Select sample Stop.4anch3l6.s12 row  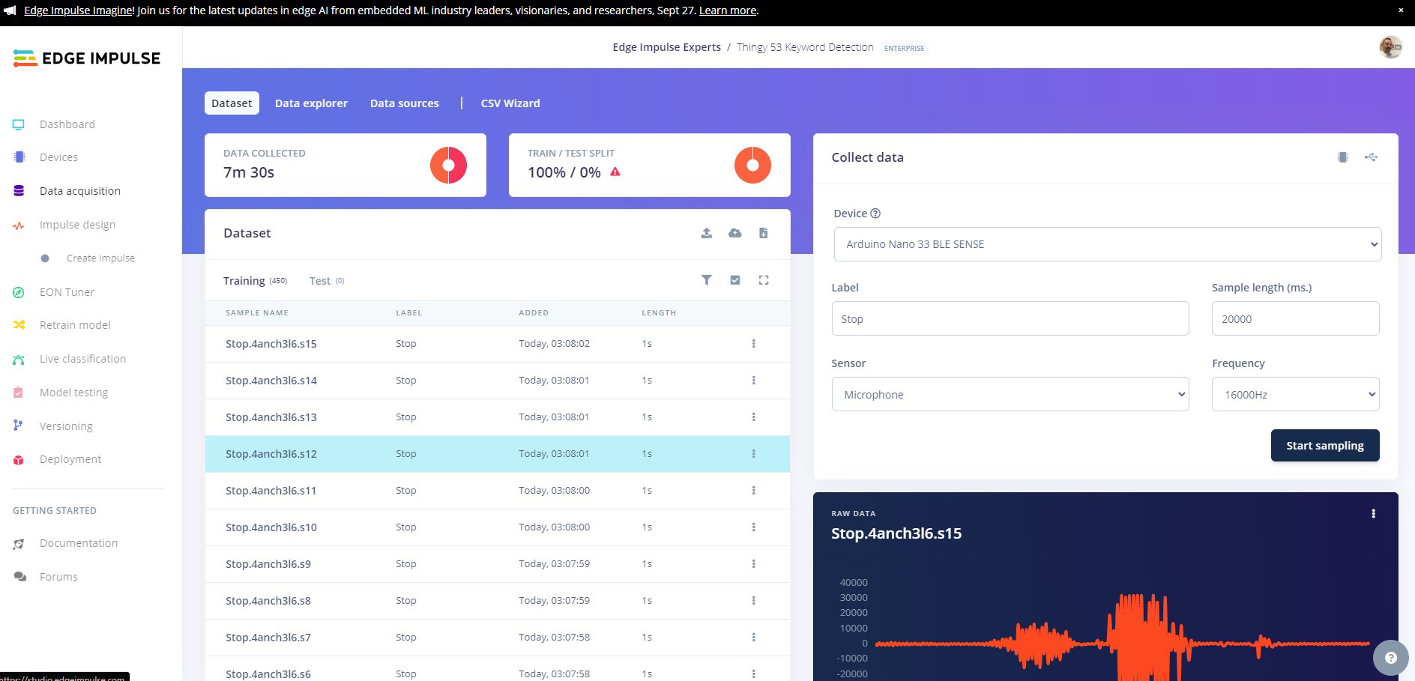click(x=497, y=454)
